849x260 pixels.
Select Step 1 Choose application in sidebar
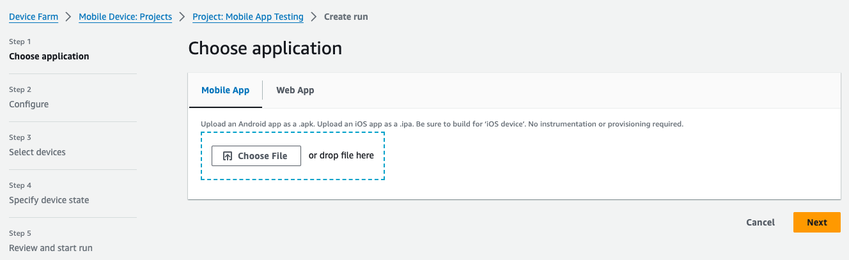49,56
